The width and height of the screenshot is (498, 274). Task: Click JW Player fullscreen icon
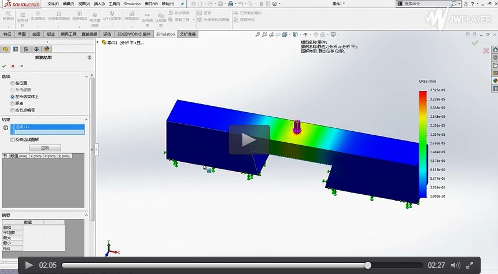coord(470,265)
